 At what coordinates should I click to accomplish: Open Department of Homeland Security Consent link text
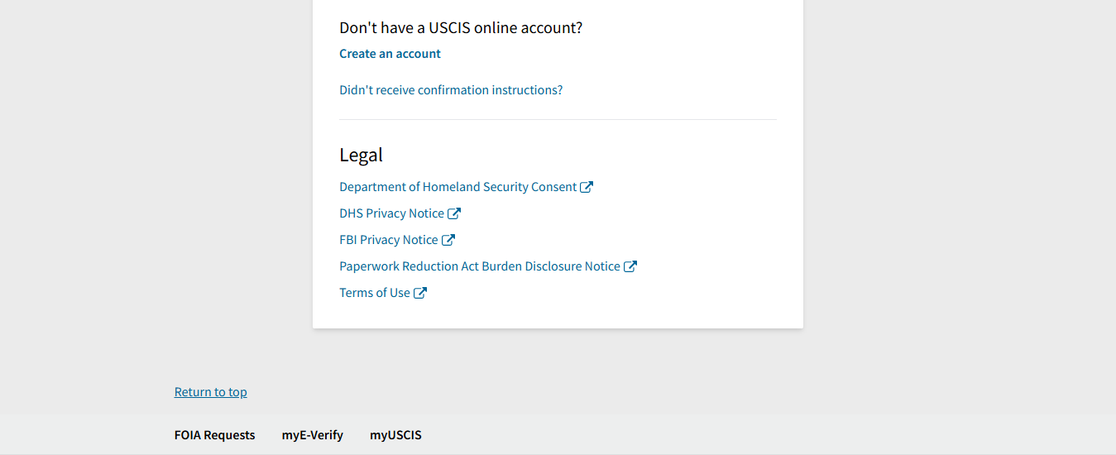[457, 187]
